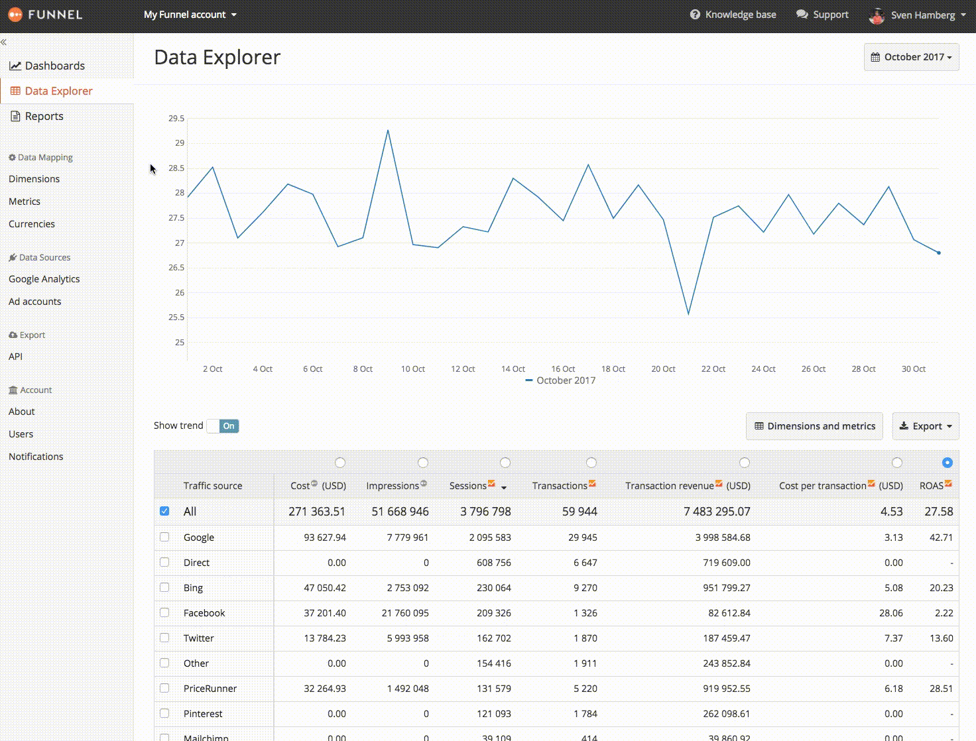Click the October 2017 chart legend swatch
This screenshot has height=741, width=976.
[529, 380]
